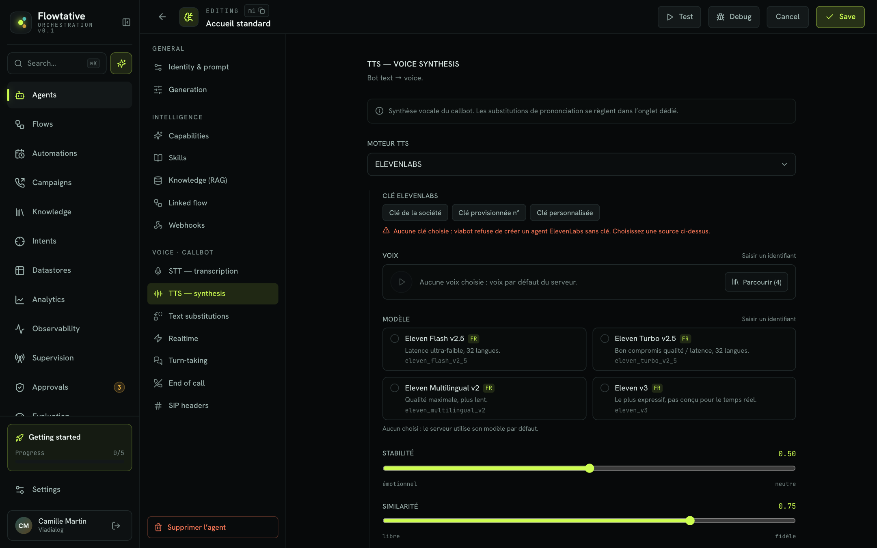Browse voices with Parcourir (4)

pos(756,282)
